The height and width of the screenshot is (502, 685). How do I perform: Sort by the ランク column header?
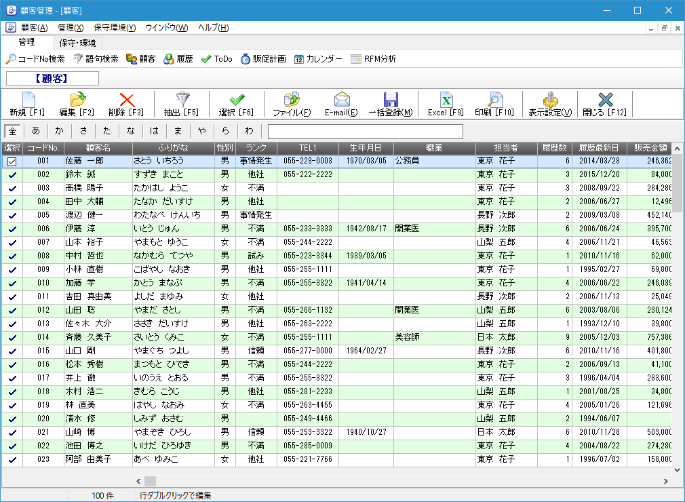(x=256, y=148)
